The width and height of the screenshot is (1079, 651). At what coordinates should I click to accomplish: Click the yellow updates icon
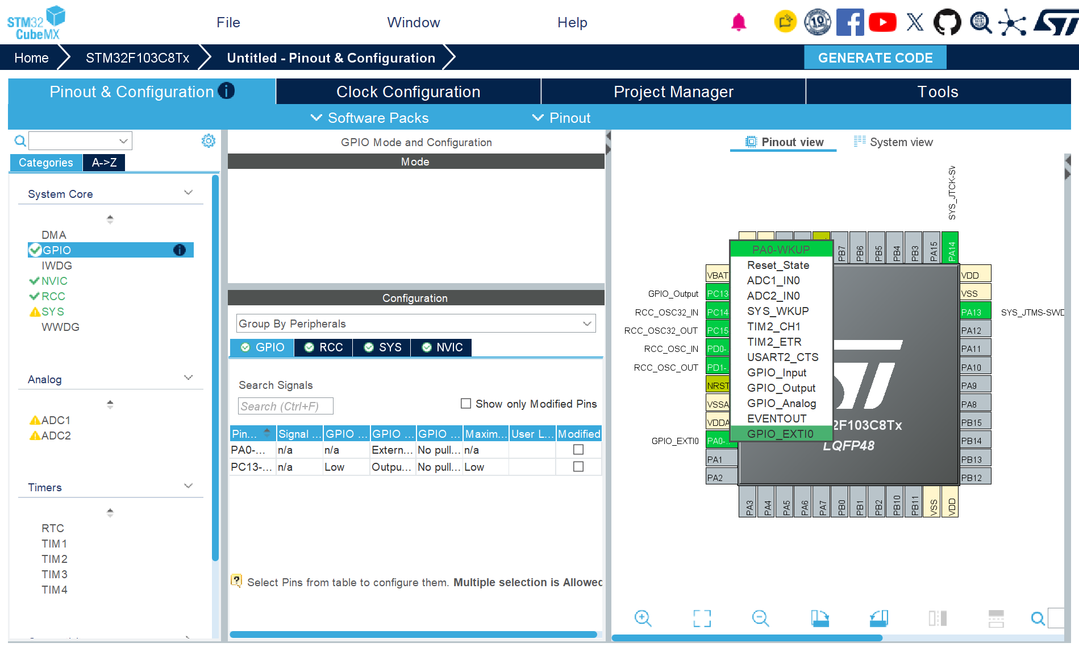785,22
